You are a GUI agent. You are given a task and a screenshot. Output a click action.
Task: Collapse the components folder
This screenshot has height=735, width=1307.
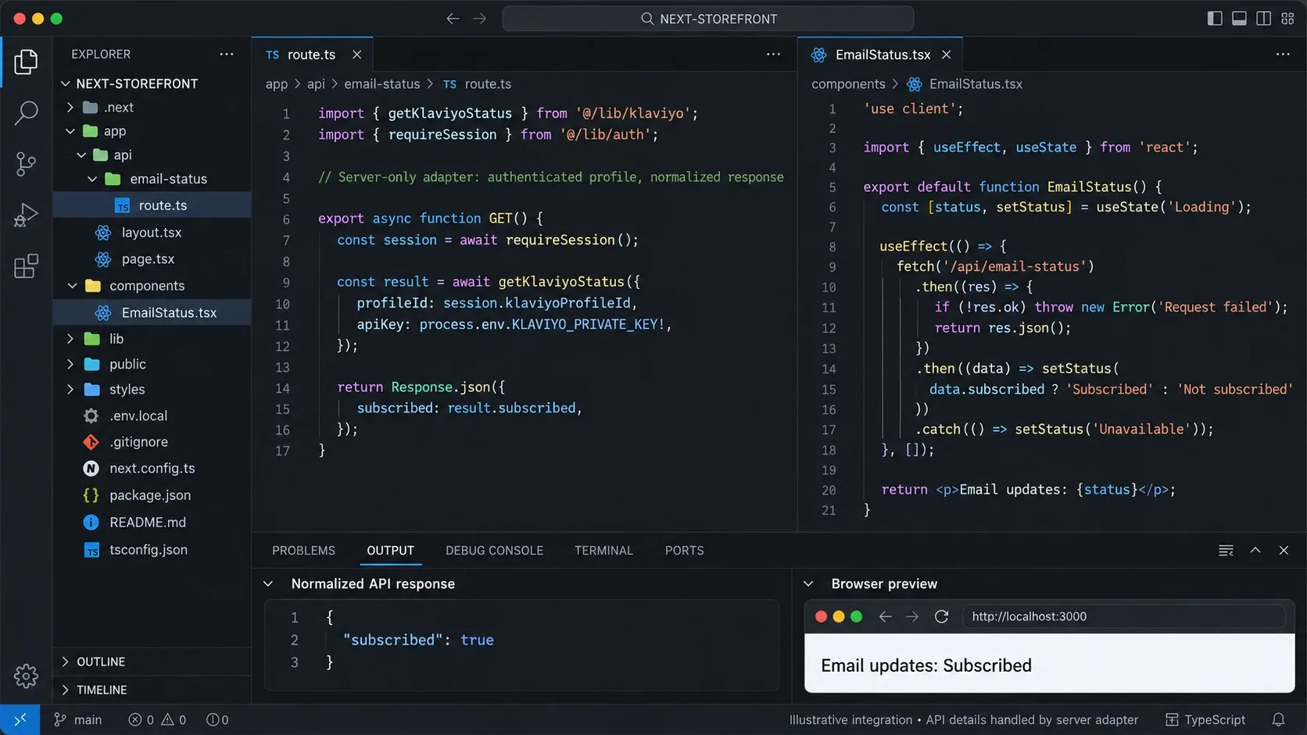72,286
